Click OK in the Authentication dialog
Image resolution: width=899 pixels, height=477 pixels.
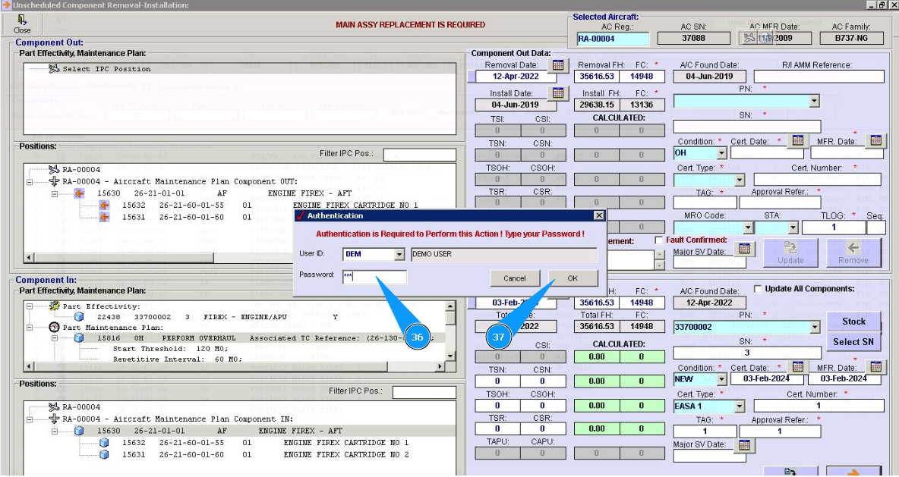573,278
